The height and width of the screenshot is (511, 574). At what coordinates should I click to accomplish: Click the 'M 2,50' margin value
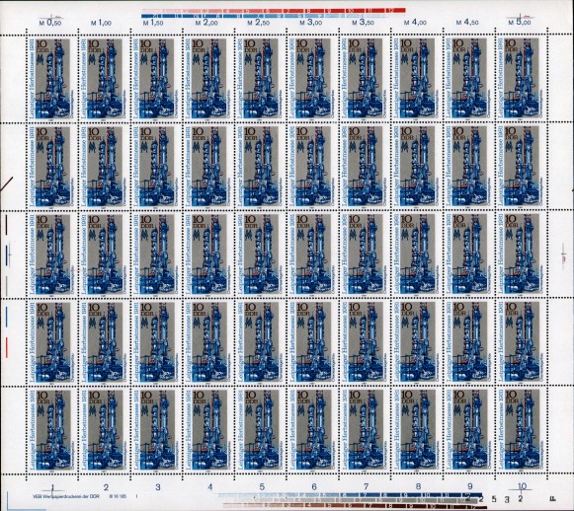[x=259, y=23]
